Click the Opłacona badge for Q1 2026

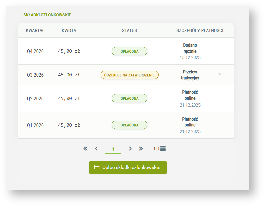click(129, 125)
